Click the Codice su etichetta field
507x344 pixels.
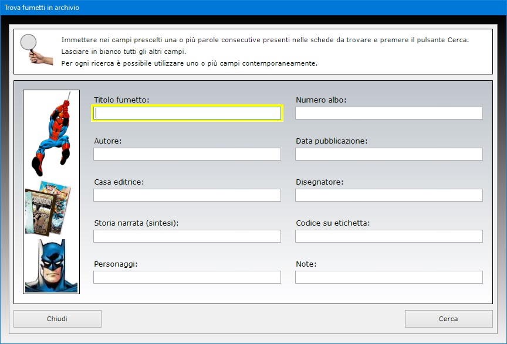[x=389, y=236]
